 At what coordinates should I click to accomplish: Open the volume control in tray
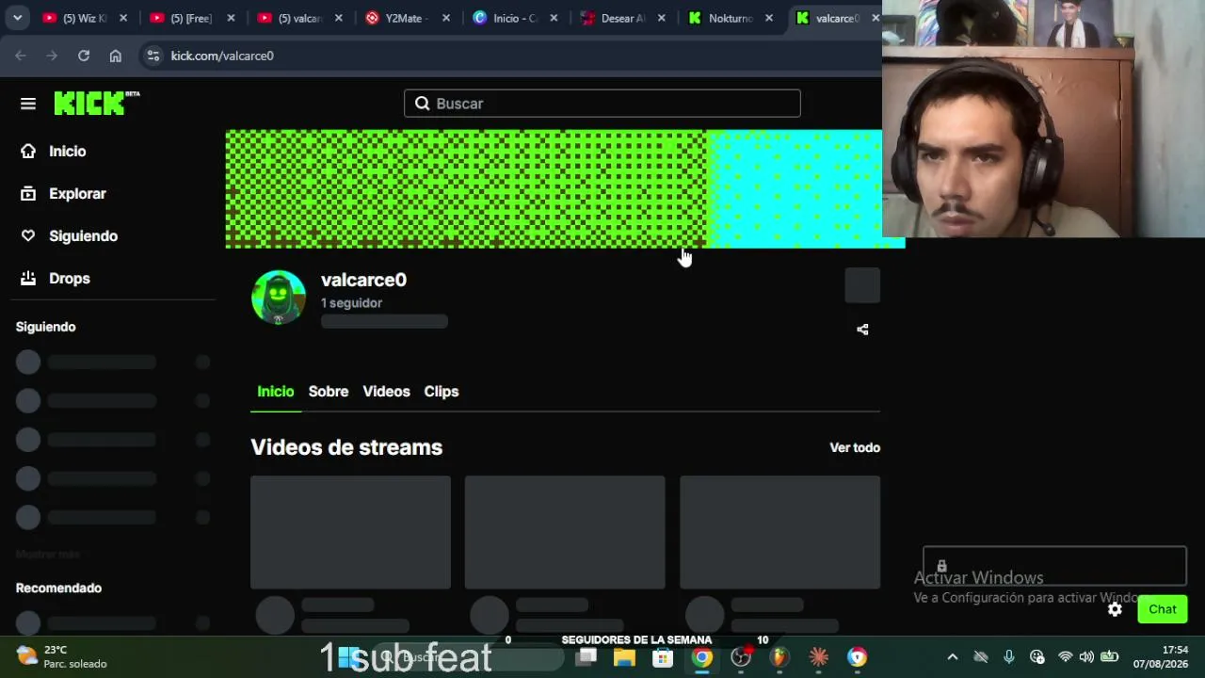coord(1086,657)
